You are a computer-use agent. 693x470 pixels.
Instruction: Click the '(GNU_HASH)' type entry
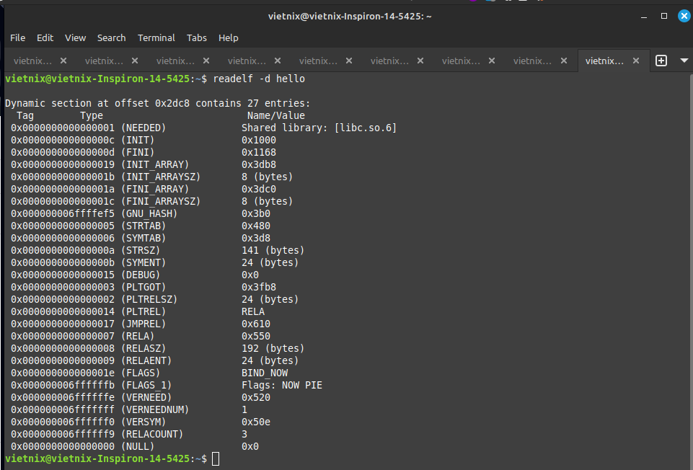pos(149,214)
